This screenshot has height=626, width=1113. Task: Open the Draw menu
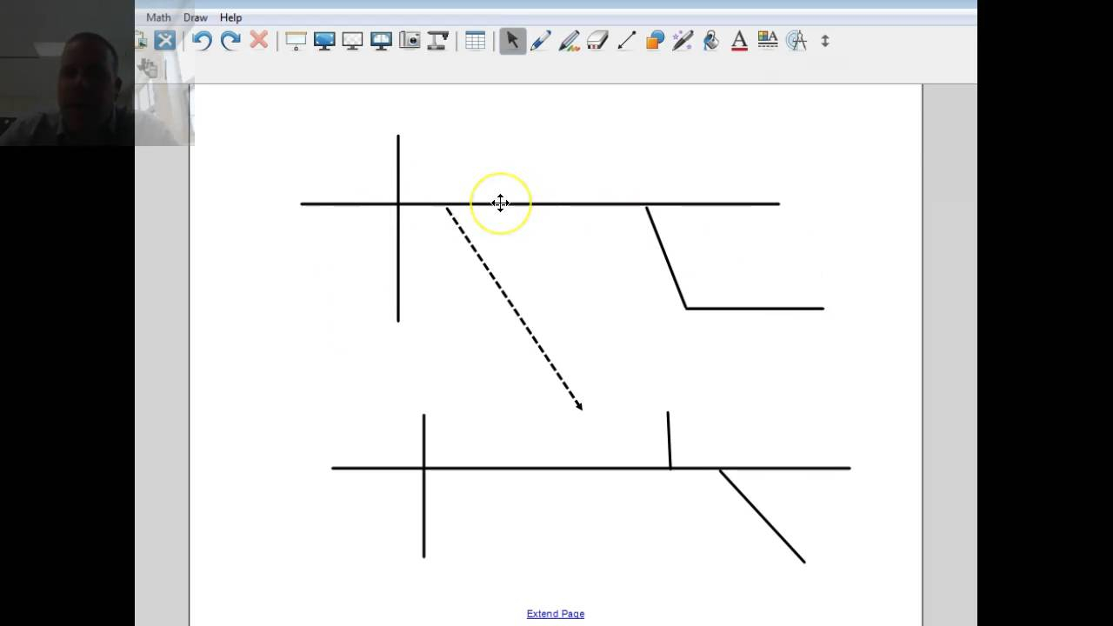point(196,17)
